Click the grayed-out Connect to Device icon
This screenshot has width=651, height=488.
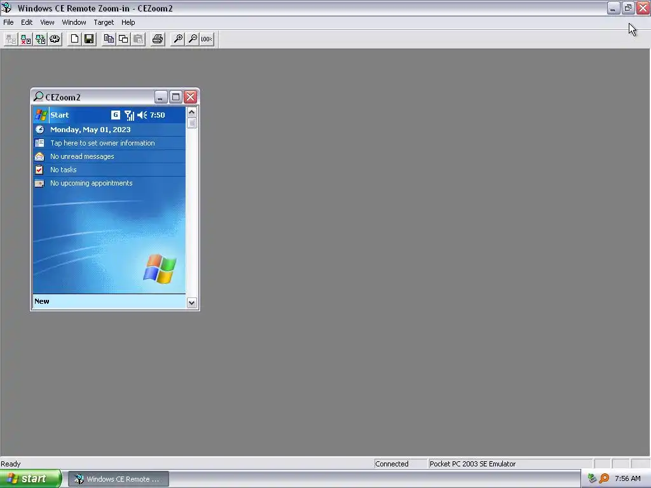click(x=11, y=39)
